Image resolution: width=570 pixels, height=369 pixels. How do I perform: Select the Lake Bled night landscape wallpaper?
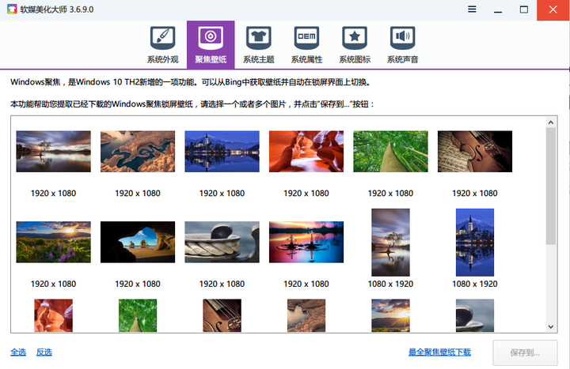(x=222, y=151)
